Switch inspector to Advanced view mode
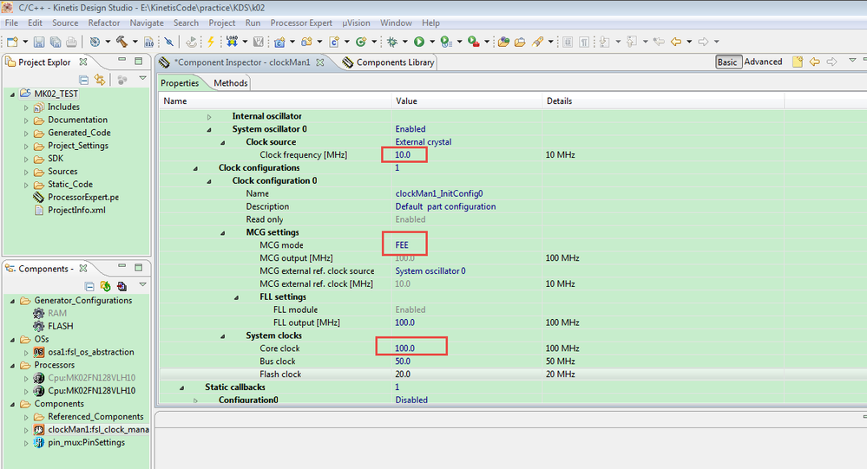 [x=763, y=62]
